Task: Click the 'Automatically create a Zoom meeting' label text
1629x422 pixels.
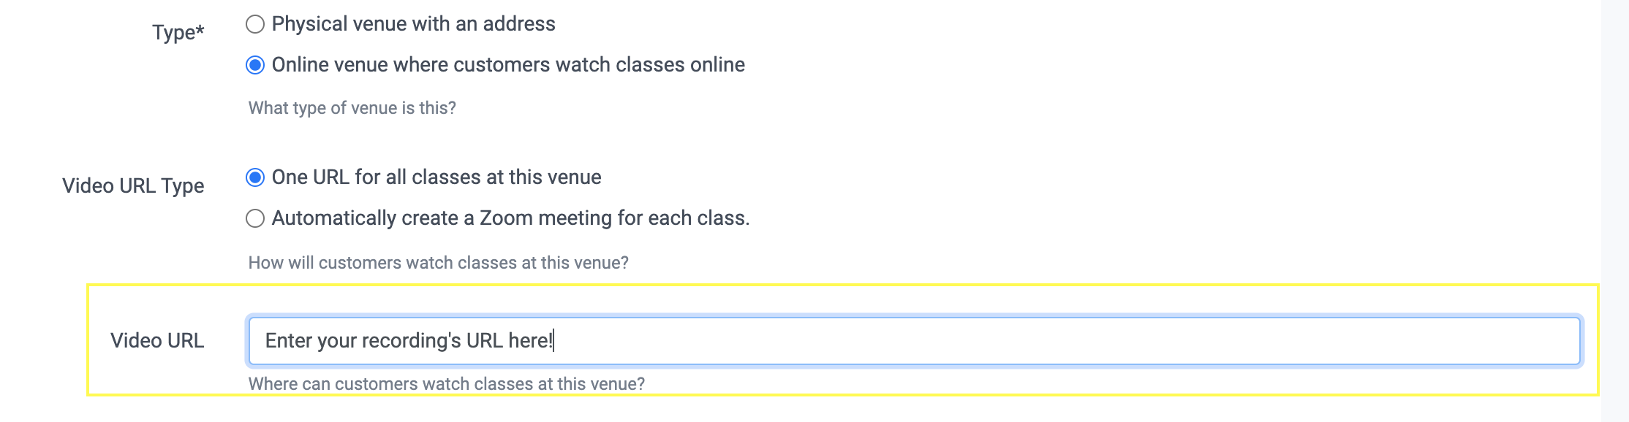Action: click(510, 218)
